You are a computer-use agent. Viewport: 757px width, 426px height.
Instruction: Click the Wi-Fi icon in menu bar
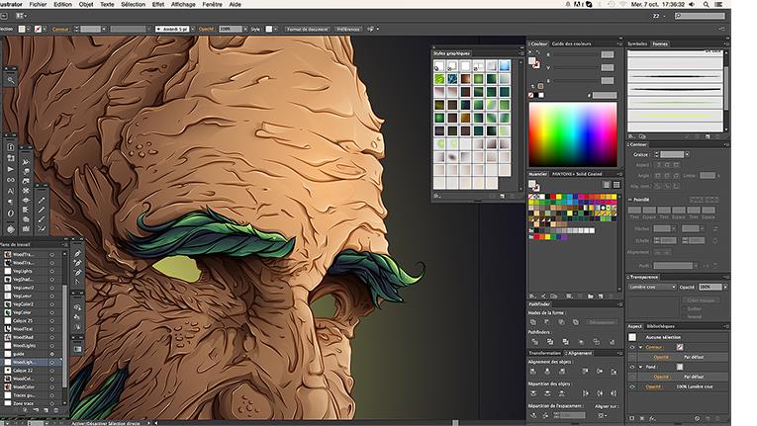coord(623,5)
